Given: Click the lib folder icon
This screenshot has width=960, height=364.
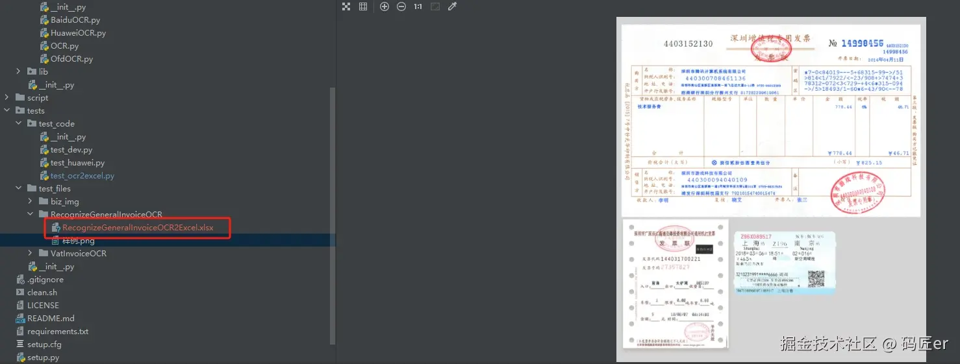Looking at the screenshot, I should pyautogui.click(x=32, y=72).
